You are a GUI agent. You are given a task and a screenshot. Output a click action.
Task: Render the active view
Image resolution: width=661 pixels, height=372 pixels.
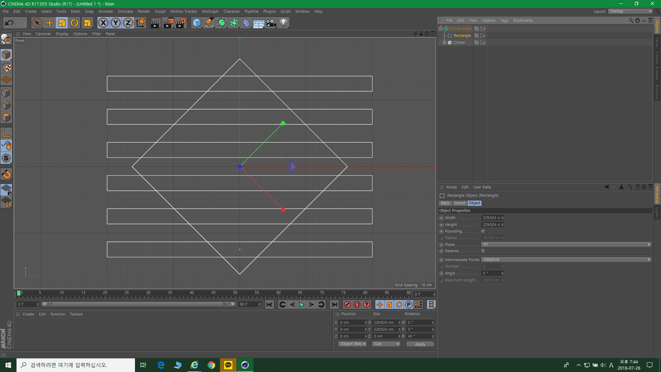(x=156, y=23)
